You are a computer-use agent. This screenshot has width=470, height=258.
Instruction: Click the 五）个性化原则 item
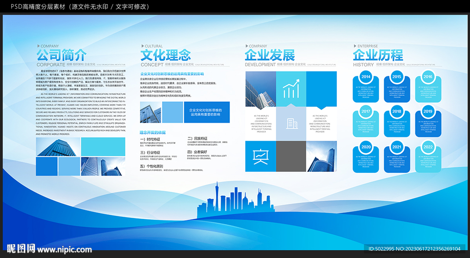[151, 166]
